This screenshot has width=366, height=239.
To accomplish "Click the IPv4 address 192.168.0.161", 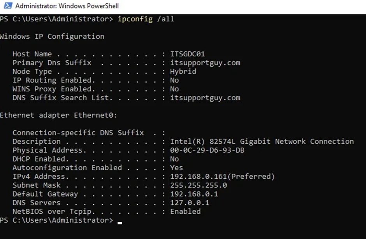I will click(199, 176).
